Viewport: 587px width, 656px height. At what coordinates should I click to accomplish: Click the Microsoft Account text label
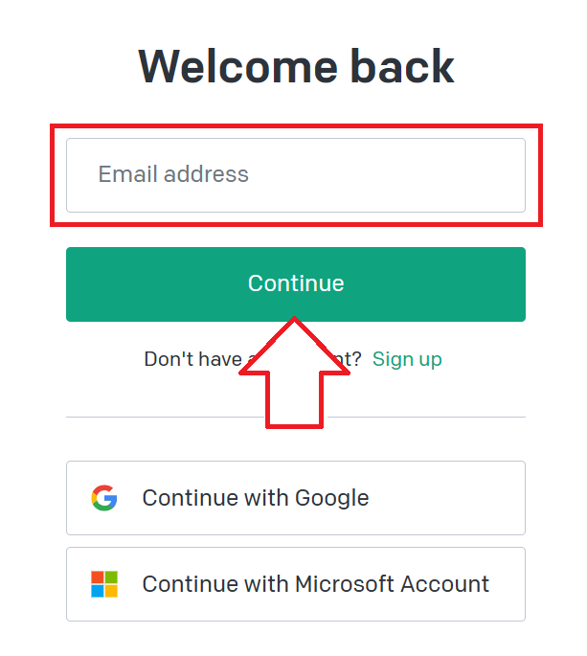tap(392, 584)
